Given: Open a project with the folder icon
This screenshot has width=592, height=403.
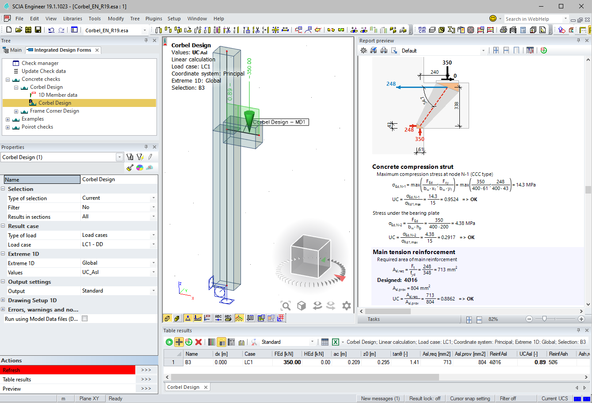Looking at the screenshot, I should (x=19, y=30).
